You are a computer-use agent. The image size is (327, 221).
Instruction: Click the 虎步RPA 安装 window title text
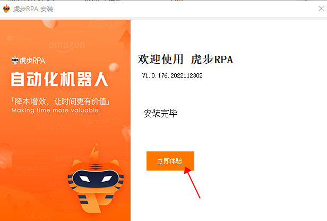pyautogui.click(x=33, y=9)
